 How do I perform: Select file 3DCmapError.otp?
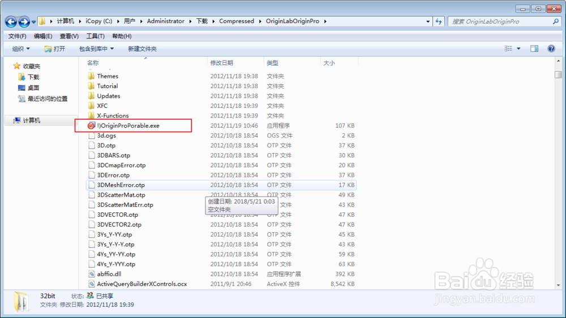coord(121,165)
